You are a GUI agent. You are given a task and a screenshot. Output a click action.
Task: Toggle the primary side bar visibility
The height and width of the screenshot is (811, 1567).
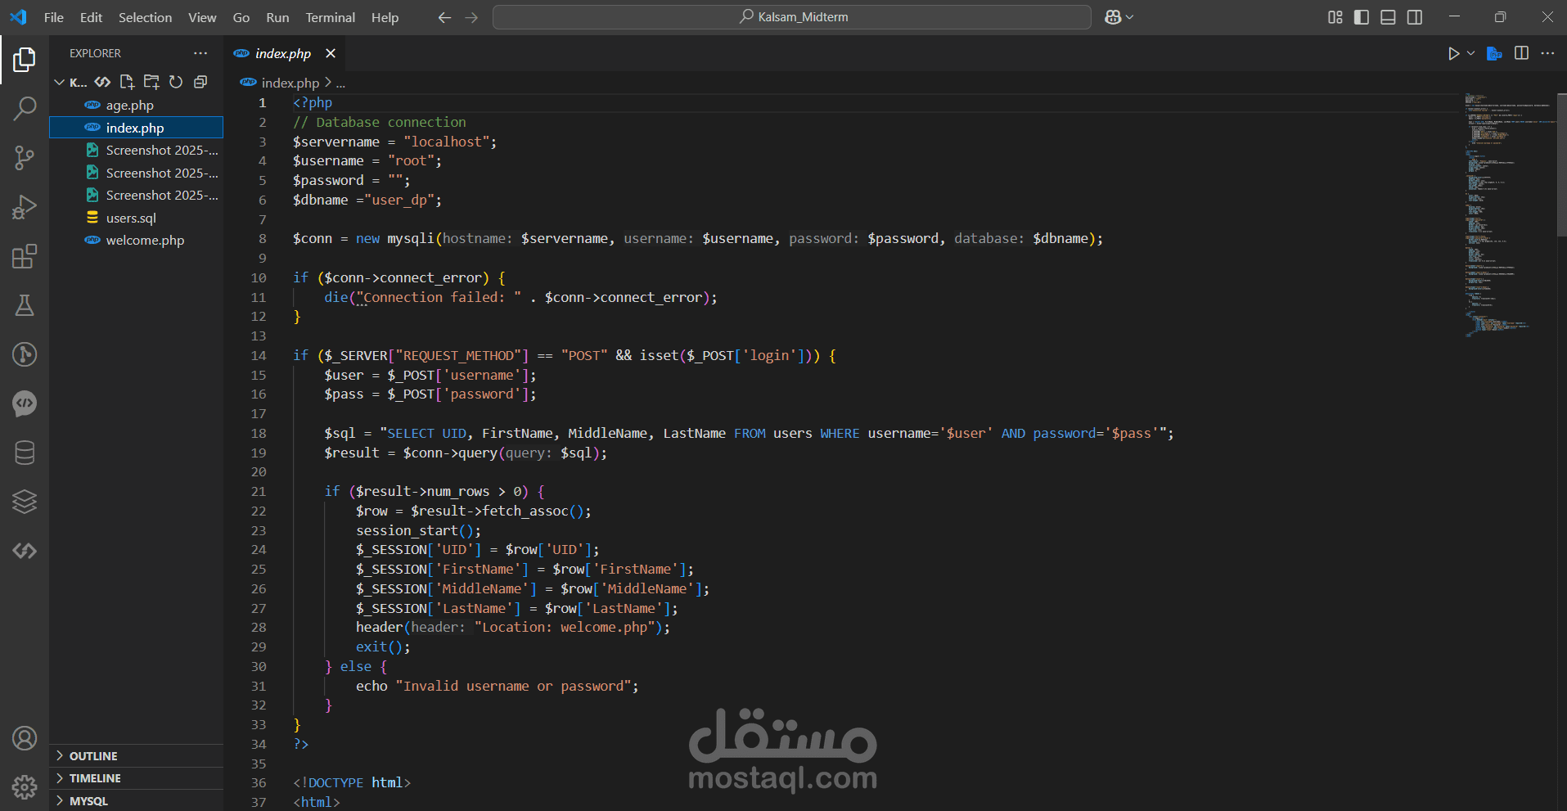pos(1362,17)
